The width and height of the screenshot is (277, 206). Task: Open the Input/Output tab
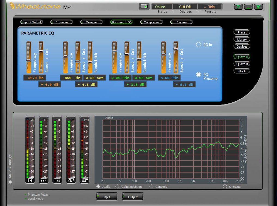click(x=32, y=22)
